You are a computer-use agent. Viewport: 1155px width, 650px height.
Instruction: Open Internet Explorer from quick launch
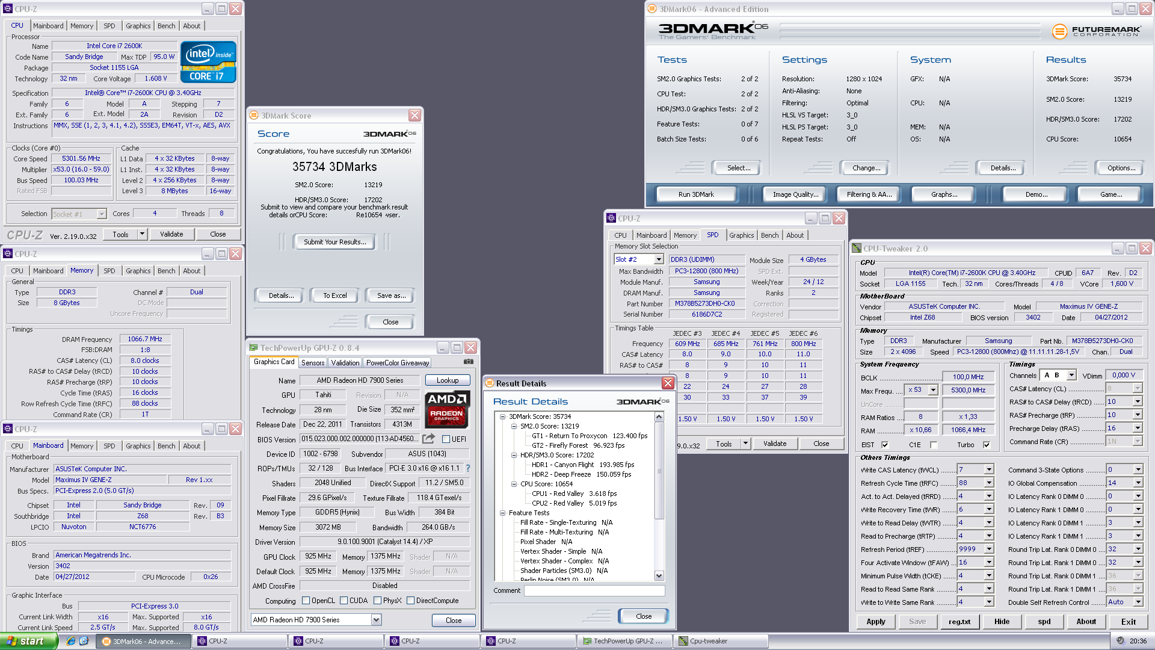click(x=71, y=641)
